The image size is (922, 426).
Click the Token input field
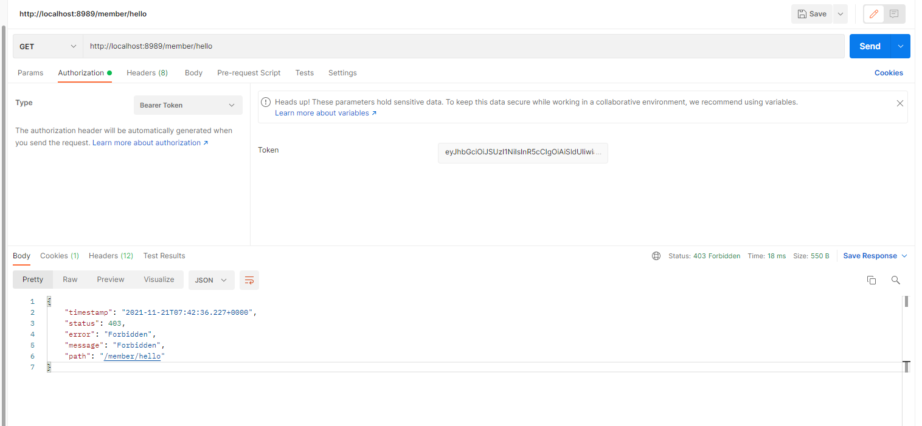pos(522,153)
